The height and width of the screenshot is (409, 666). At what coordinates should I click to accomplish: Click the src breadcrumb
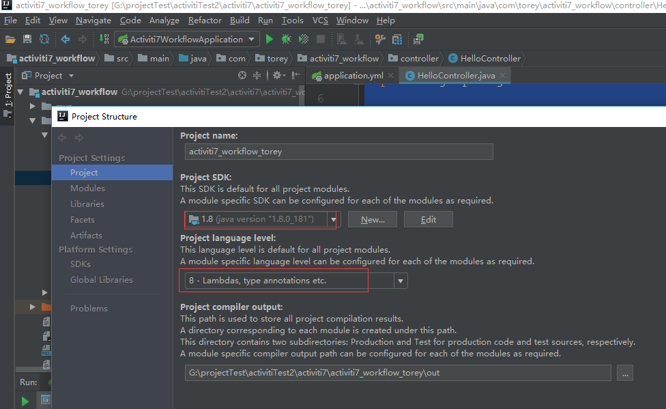coord(117,59)
